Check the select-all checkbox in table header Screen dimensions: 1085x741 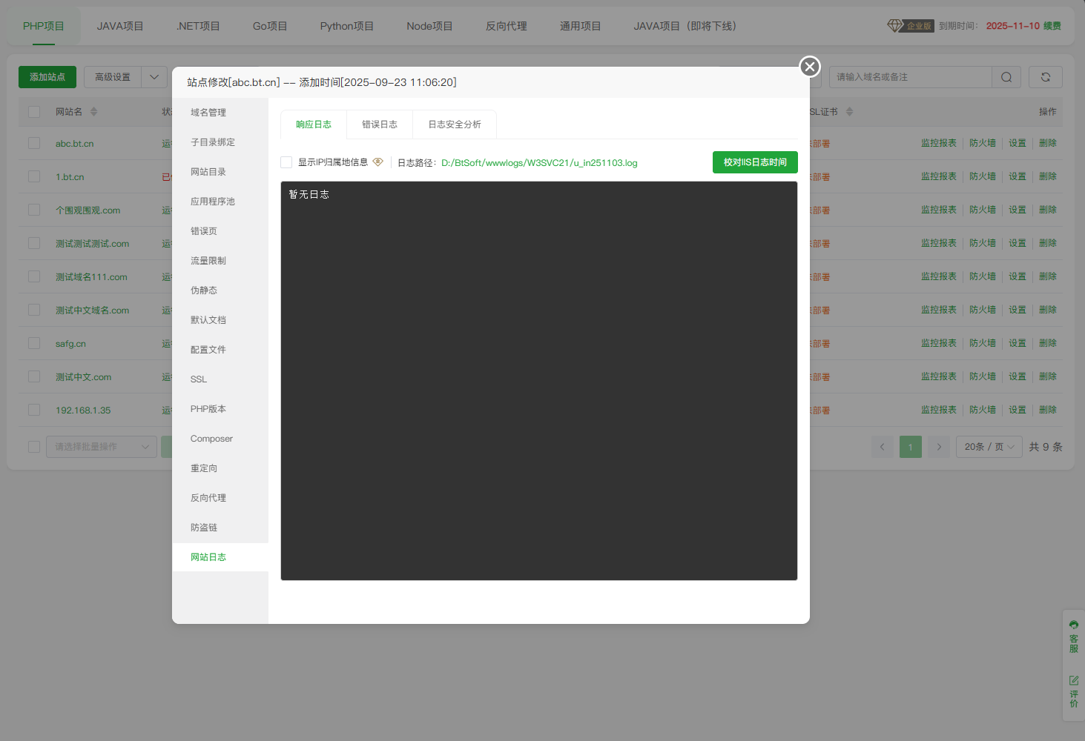pyautogui.click(x=33, y=111)
